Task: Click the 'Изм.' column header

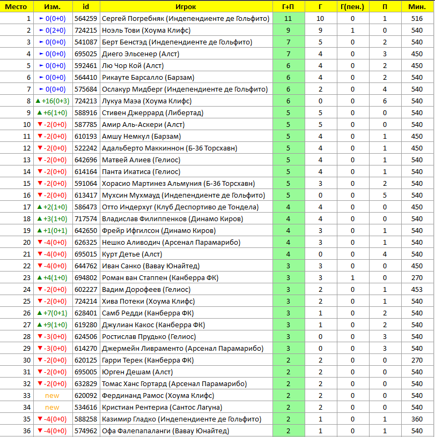Action: [x=53, y=6]
